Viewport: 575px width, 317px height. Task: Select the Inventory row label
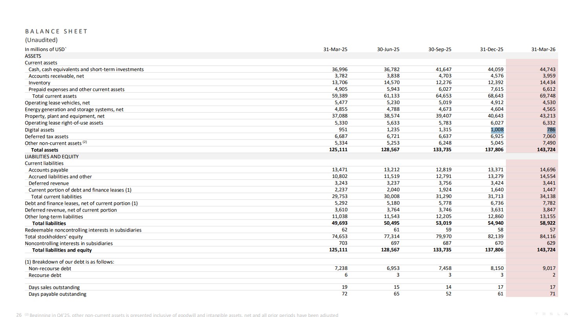tap(39, 83)
